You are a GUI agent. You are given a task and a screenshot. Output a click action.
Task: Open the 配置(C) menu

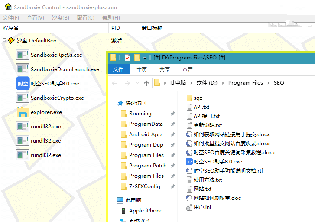point(85,18)
